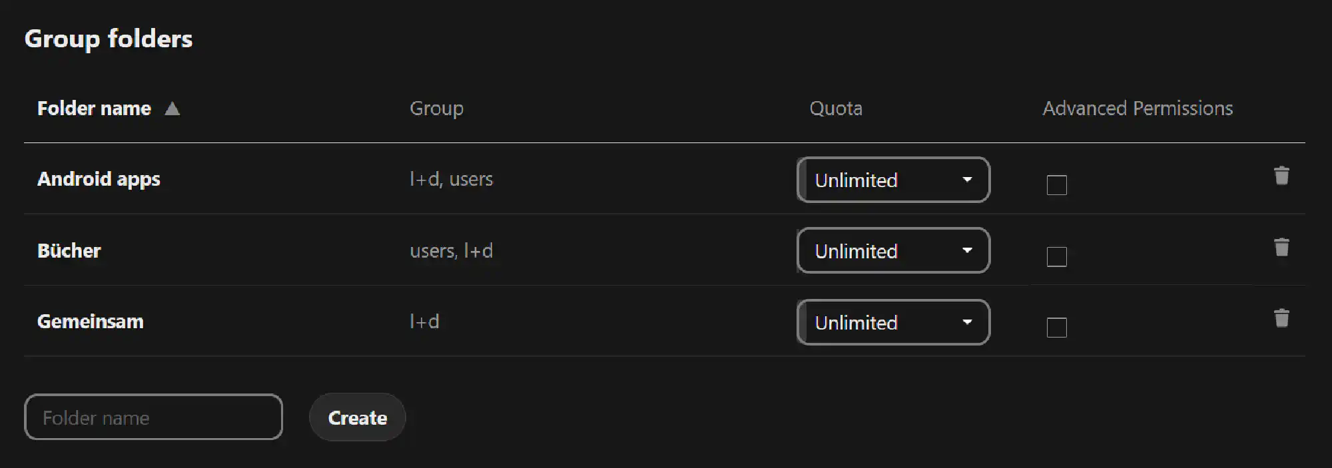Remove the Gemeinsam folder with trash icon
1332x468 pixels.
1281,318
